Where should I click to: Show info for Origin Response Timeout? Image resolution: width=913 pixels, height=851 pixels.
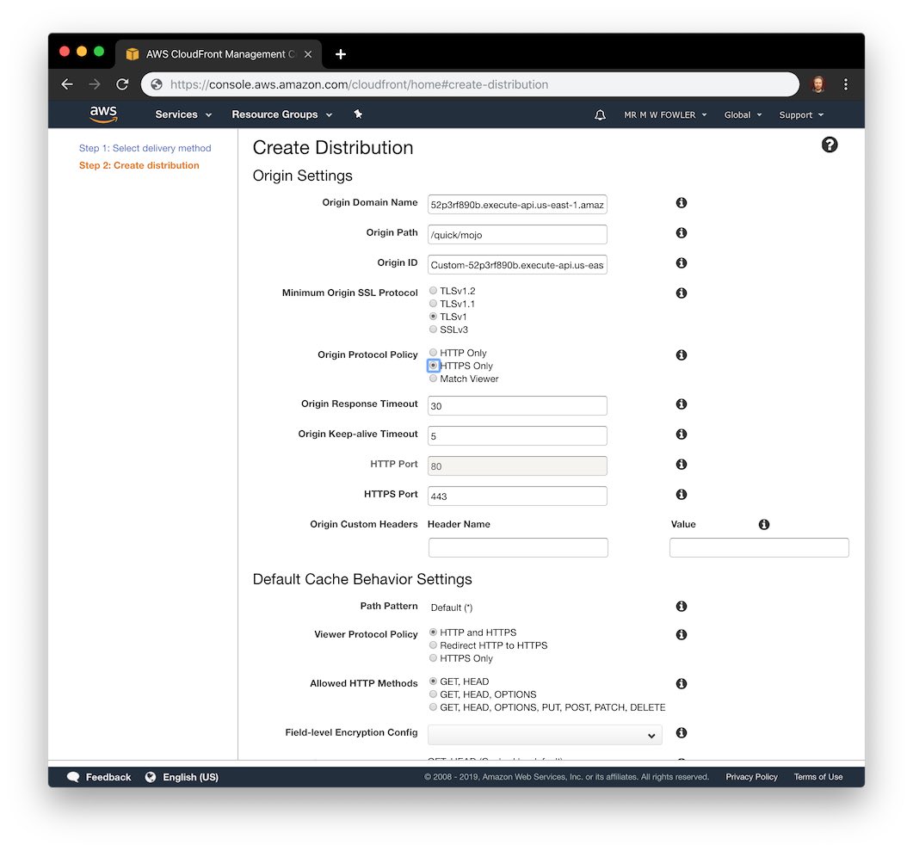682,404
